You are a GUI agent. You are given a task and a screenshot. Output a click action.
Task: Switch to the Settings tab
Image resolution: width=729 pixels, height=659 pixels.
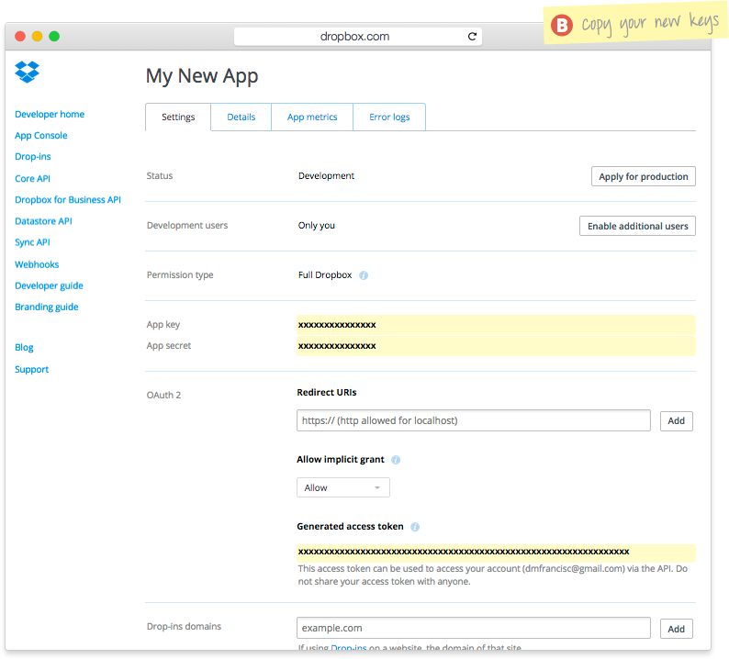pyautogui.click(x=178, y=117)
